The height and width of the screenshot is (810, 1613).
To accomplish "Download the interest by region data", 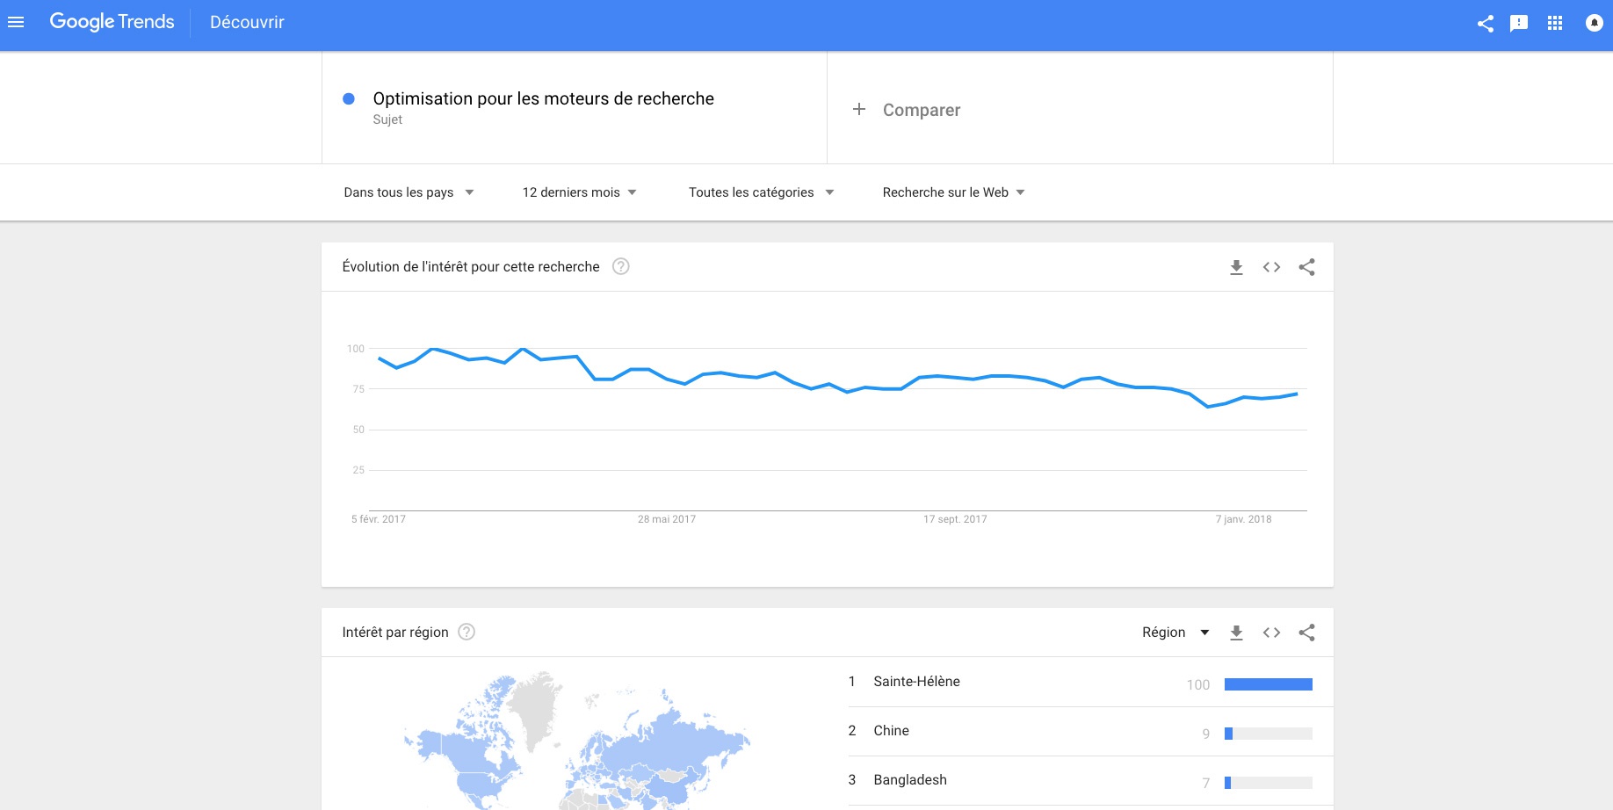I will tap(1236, 633).
